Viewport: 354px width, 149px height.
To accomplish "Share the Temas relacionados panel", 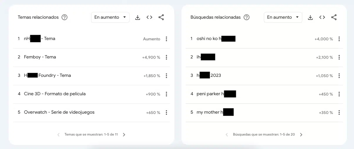I will point(161,18).
